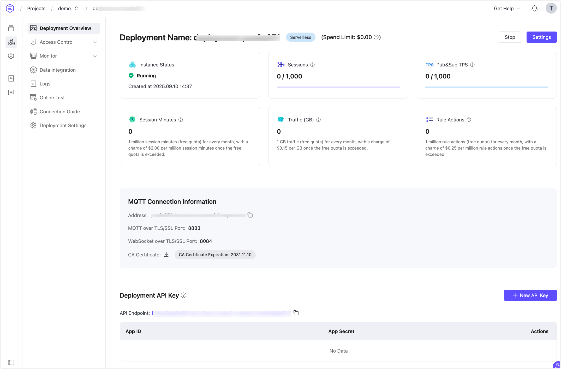Image resolution: width=561 pixels, height=369 pixels.
Task: Copy the API Endpoint
Action: [296, 313]
